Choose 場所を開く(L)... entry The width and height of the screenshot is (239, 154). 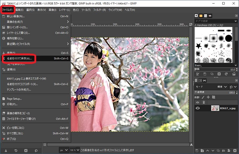pos(35,38)
